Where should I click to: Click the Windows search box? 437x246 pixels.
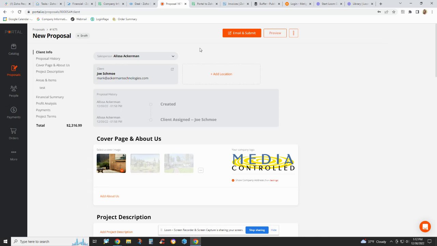(x=50, y=242)
